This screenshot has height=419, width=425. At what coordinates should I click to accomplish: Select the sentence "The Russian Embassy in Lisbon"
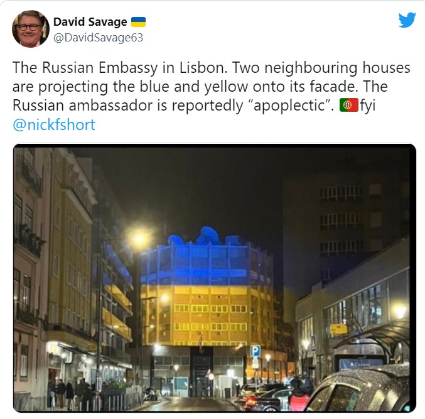coord(120,67)
